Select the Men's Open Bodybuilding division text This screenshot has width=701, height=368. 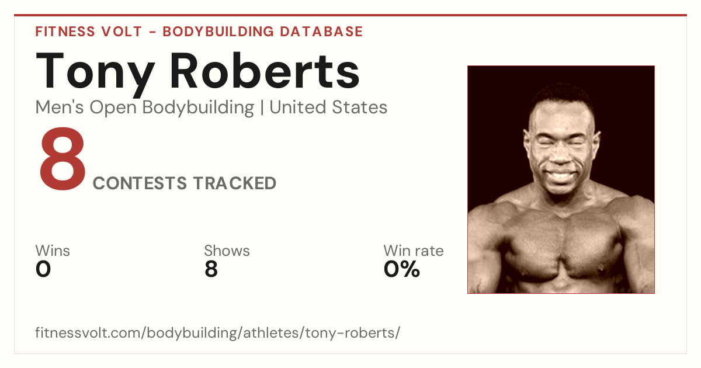145,108
